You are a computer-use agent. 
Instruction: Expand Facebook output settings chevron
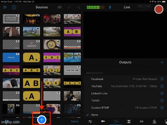pos(162,79)
